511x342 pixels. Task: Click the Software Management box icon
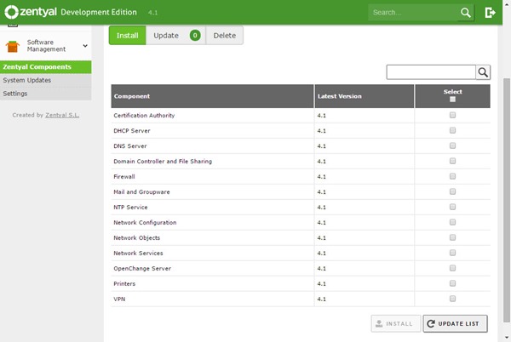tap(13, 46)
